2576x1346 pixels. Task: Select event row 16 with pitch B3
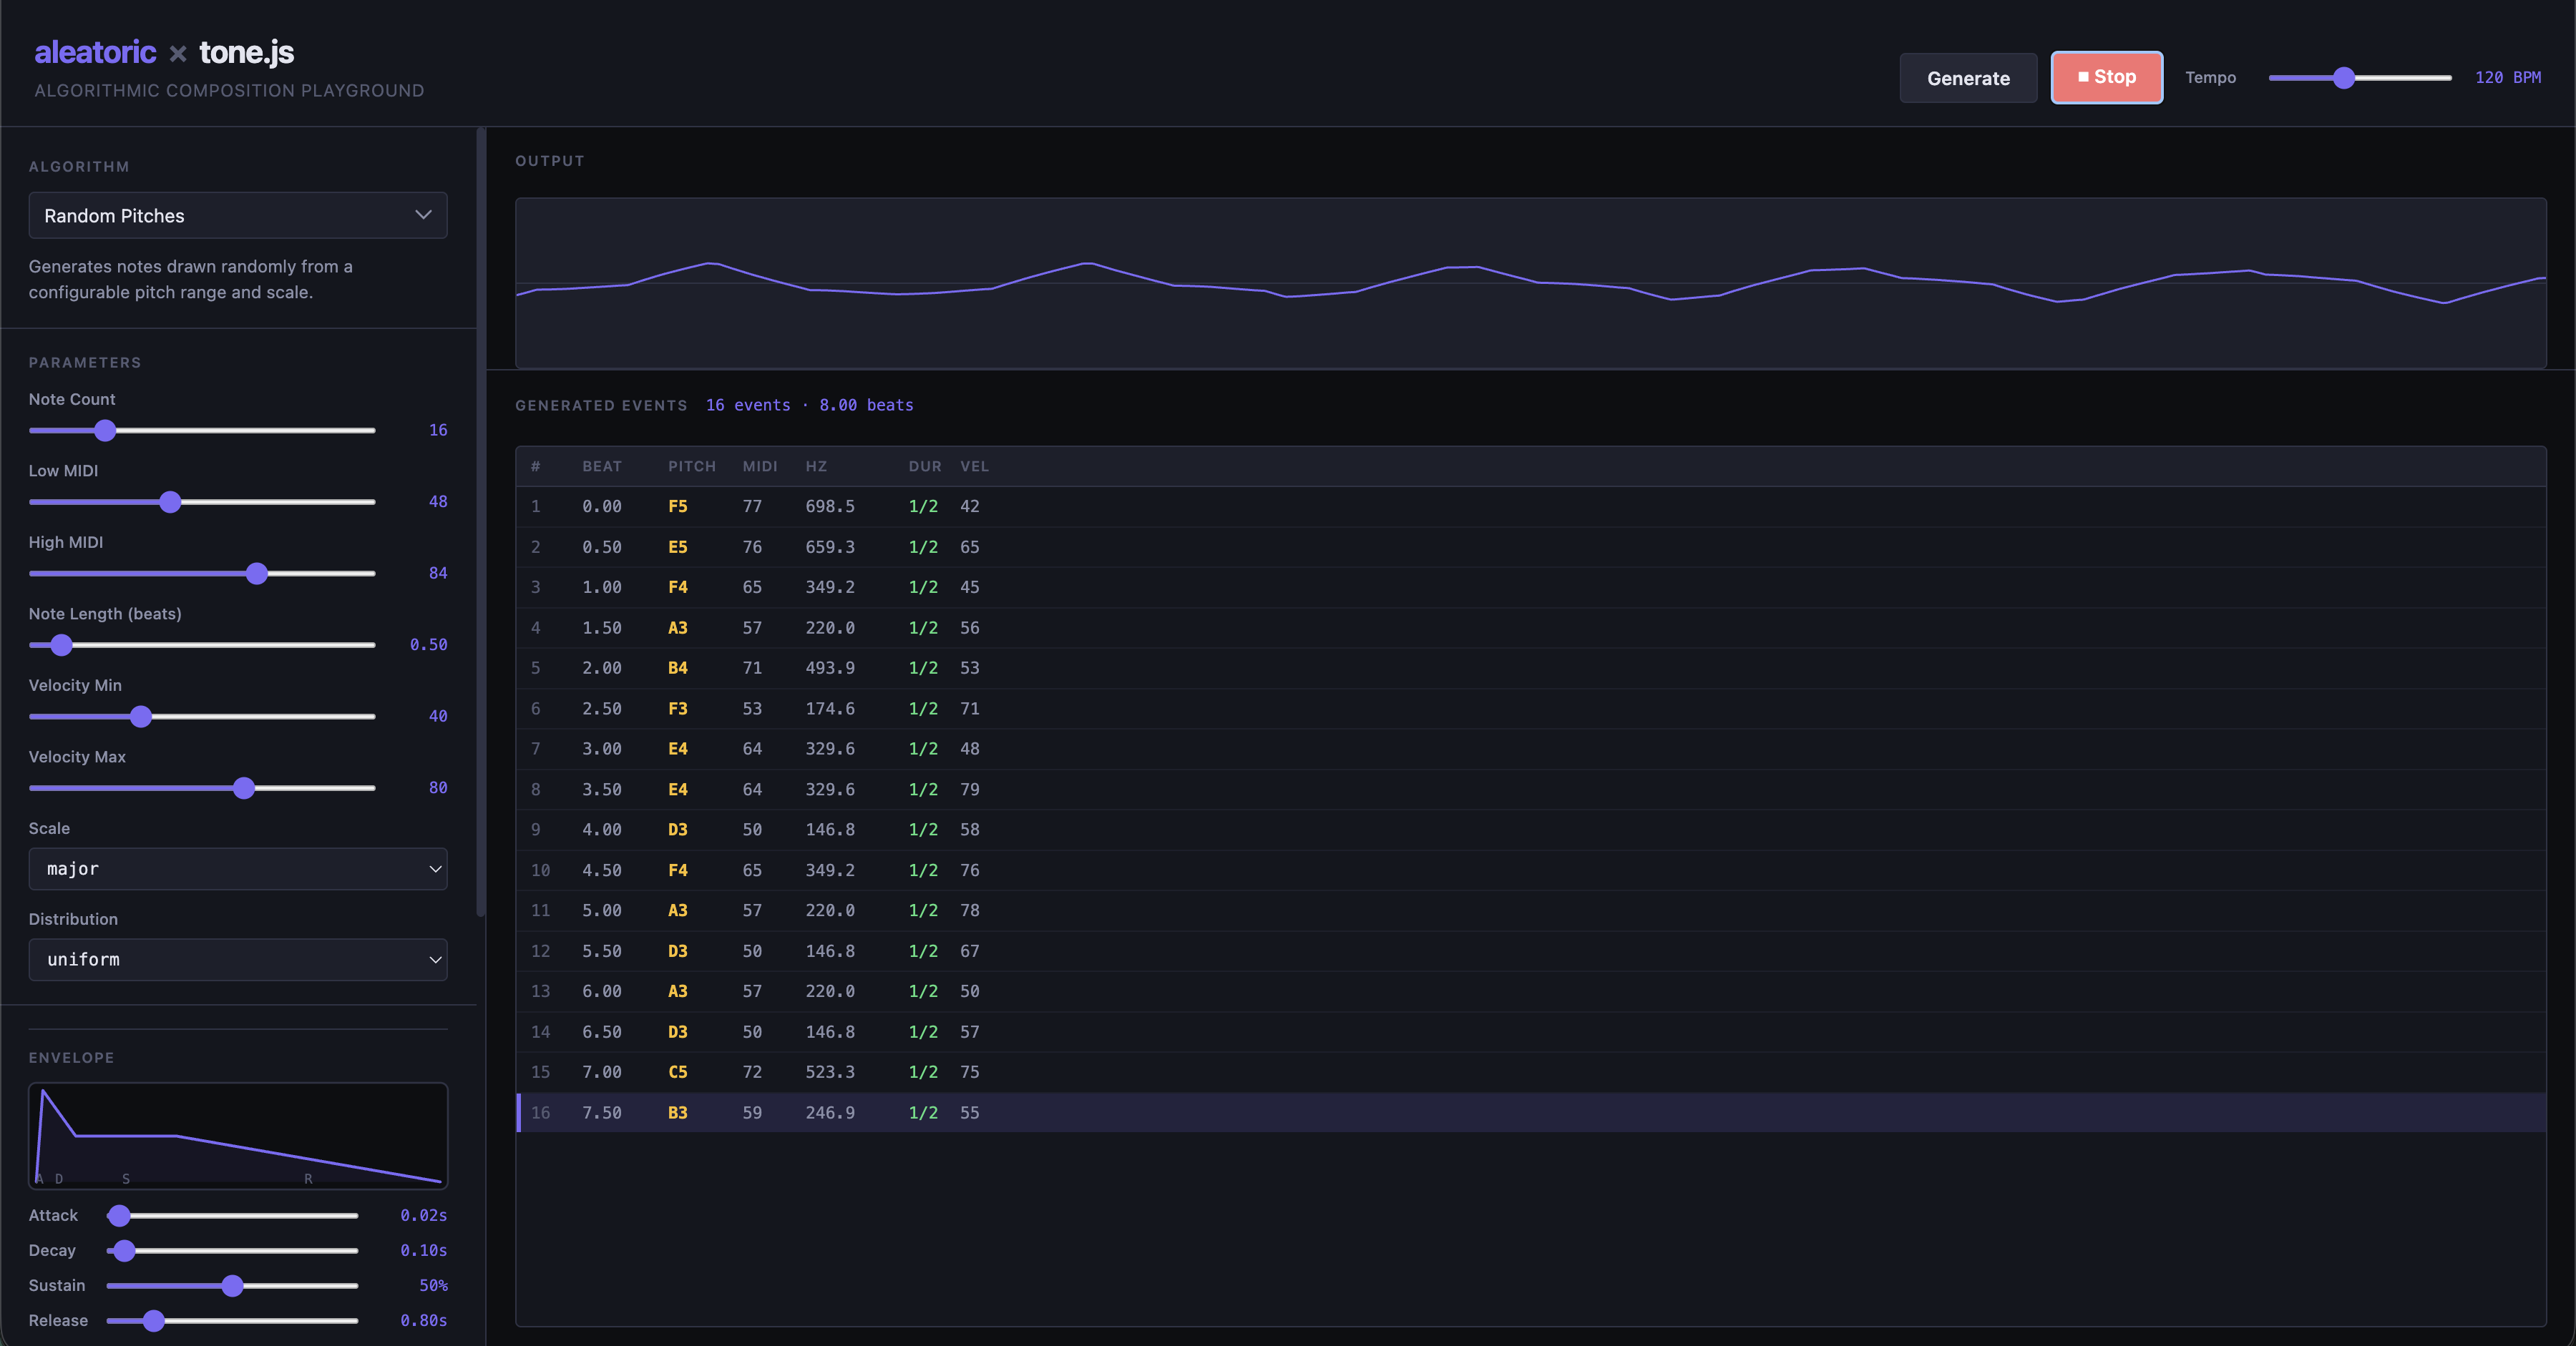[x=1531, y=1112]
